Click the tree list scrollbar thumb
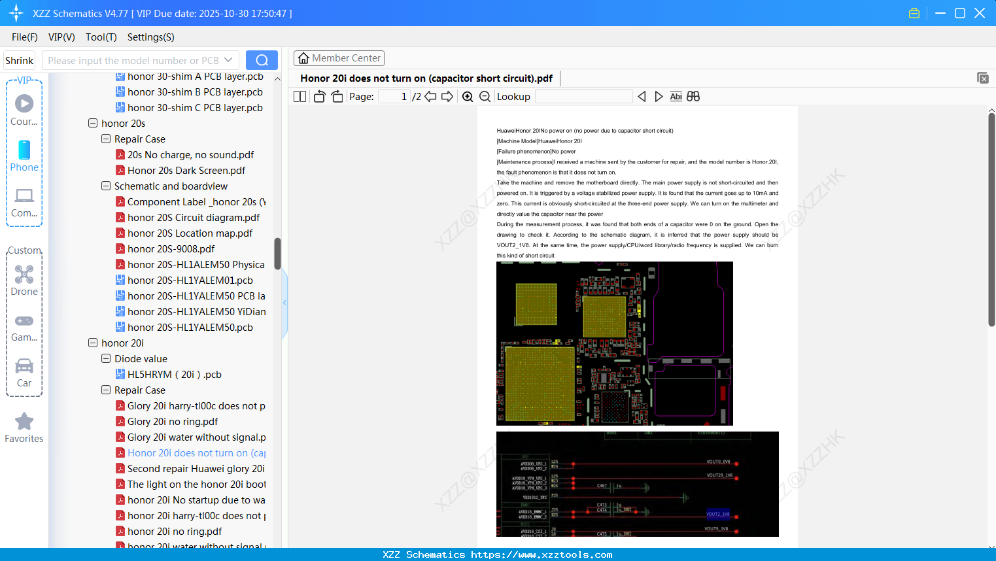996x561 pixels. (x=277, y=254)
